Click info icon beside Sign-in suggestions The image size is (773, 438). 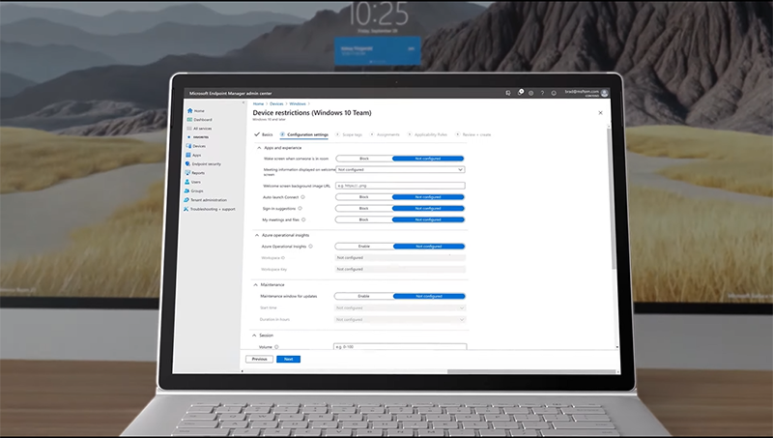[x=300, y=208]
